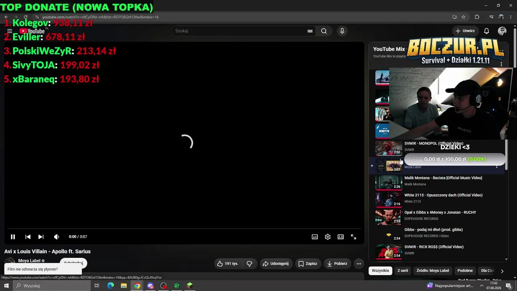Open the Windows Start menu
The image size is (517, 291).
coord(6,286)
